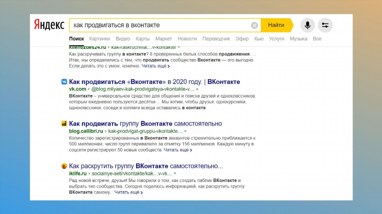
Task: Click the vk.com domain link
Action: point(77,89)
